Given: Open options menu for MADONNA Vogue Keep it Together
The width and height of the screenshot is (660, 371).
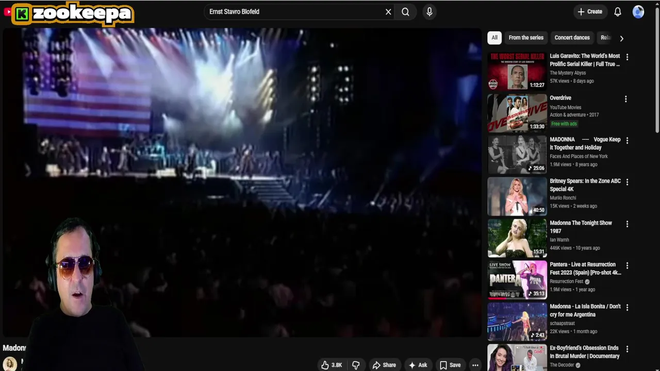Looking at the screenshot, I should coord(627,140).
